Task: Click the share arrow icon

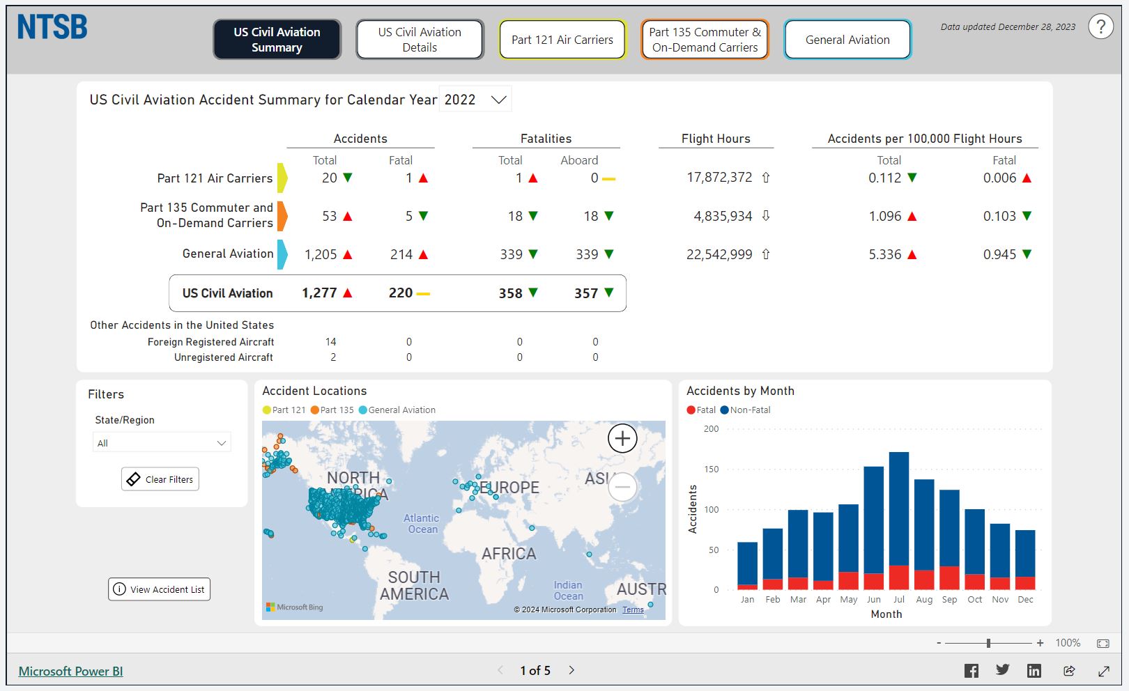Action: click(x=1068, y=671)
